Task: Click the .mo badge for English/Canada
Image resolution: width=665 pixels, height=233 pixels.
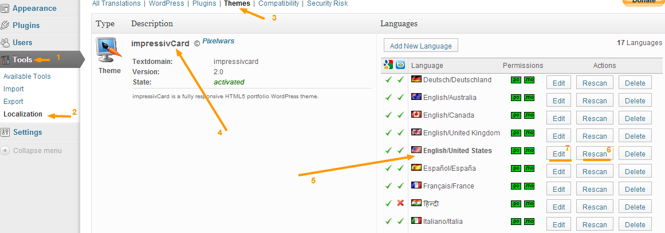Action: tap(529, 115)
